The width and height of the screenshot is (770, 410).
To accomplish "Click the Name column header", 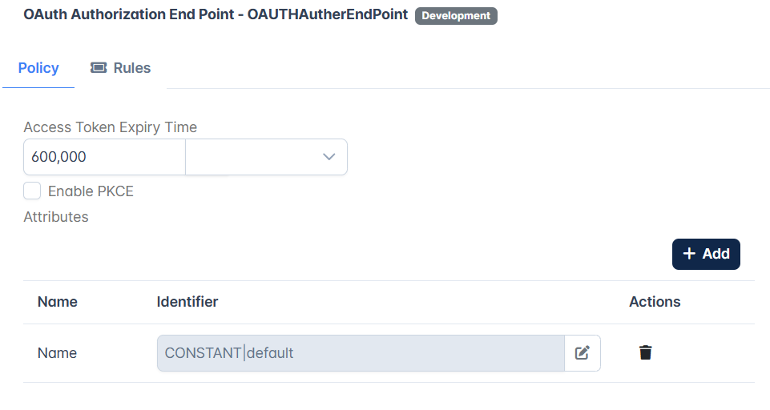I will click(58, 301).
